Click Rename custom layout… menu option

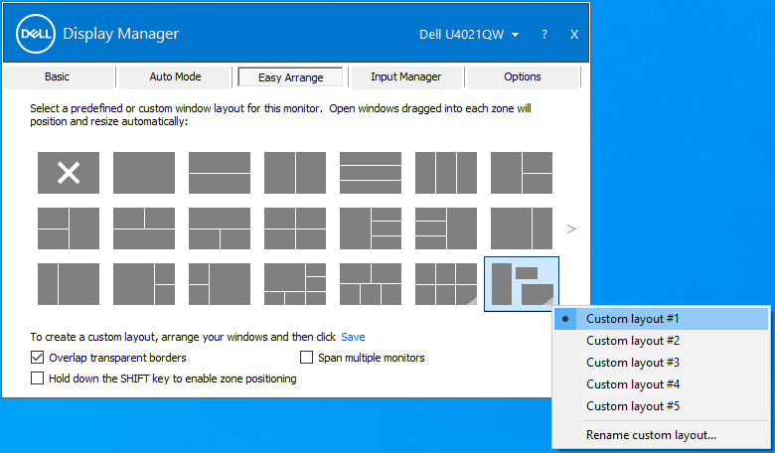click(651, 435)
